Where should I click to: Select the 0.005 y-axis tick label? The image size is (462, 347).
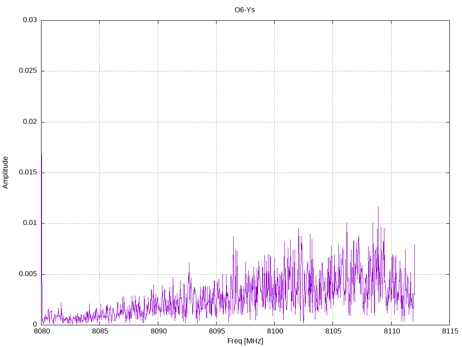click(x=28, y=274)
